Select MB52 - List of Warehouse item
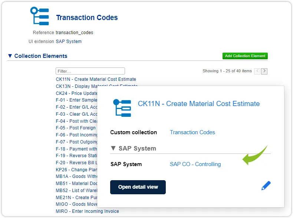293x218 pixels. point(76,190)
